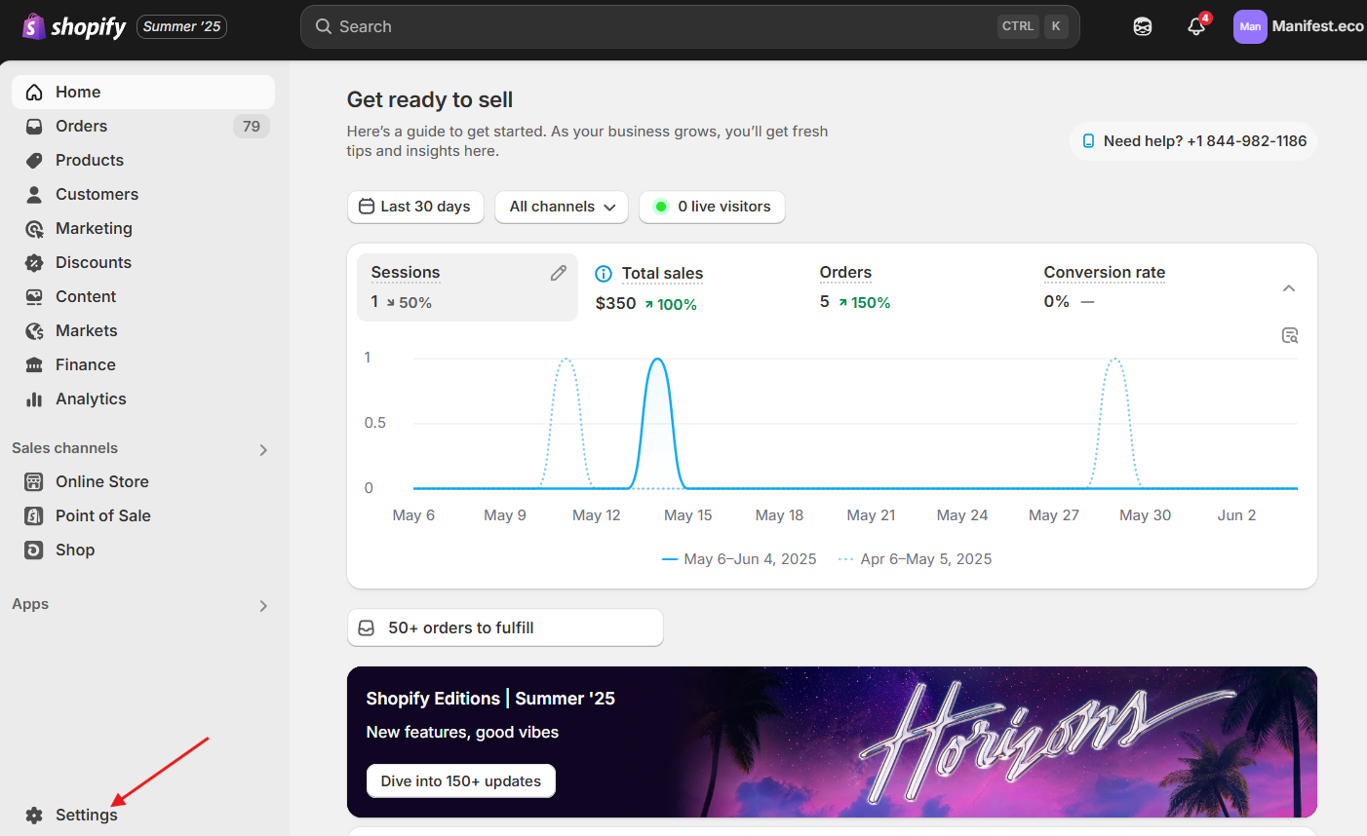1367x836 pixels.
Task: Click Dive into 150+ updates button
Action: pyautogui.click(x=460, y=780)
